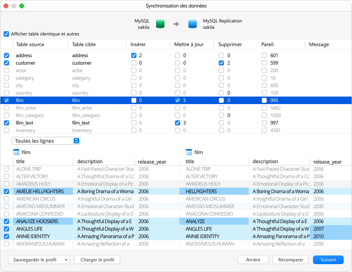This screenshot has height=272, width=352.
Task: Click the right film table icon
Action: point(189,152)
